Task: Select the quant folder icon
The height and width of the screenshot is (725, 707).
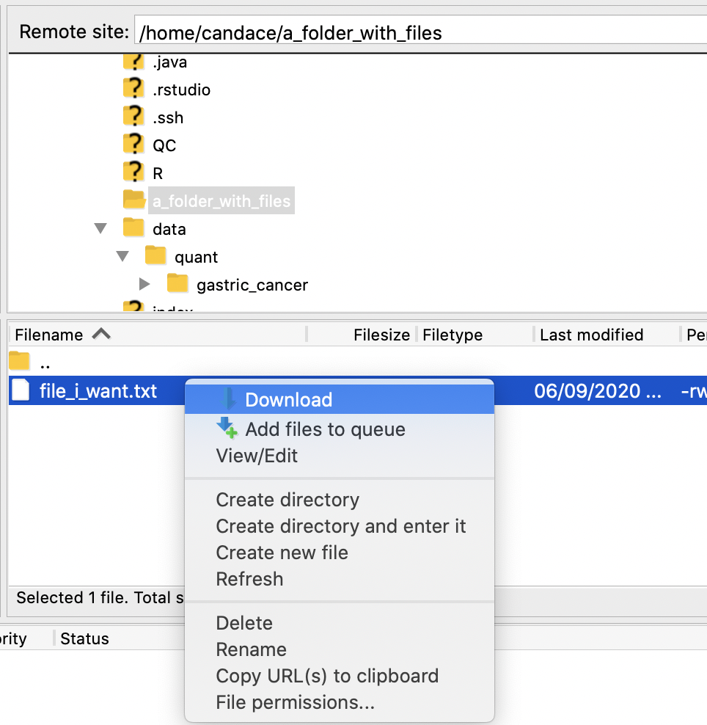Action: pos(156,256)
